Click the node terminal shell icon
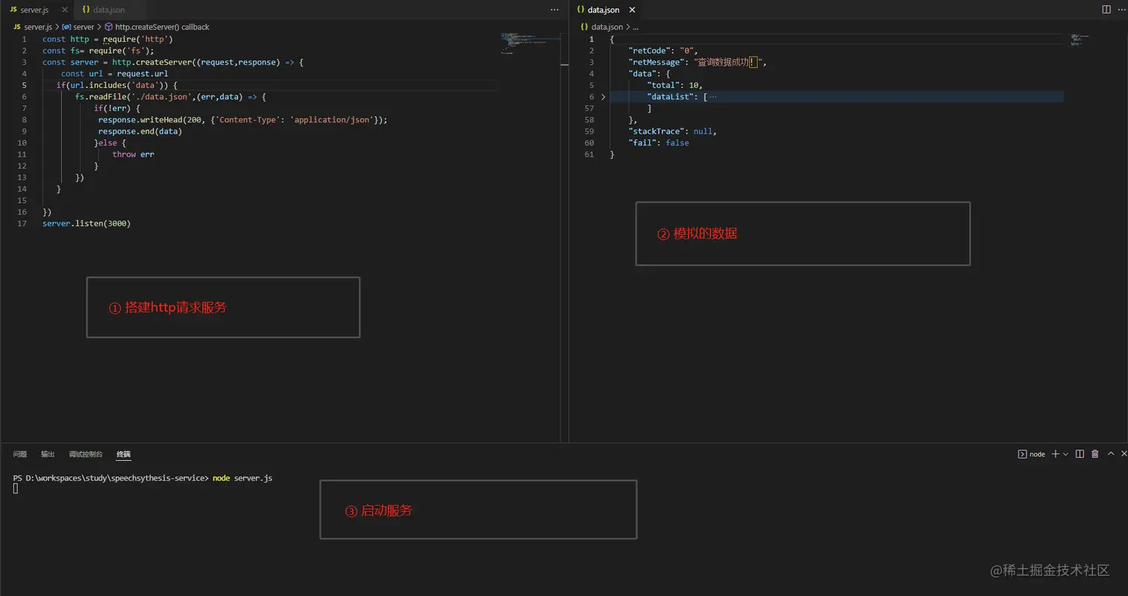1128x596 pixels. [x=1023, y=454]
